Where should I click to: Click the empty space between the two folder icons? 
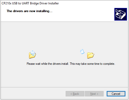point(58,55)
